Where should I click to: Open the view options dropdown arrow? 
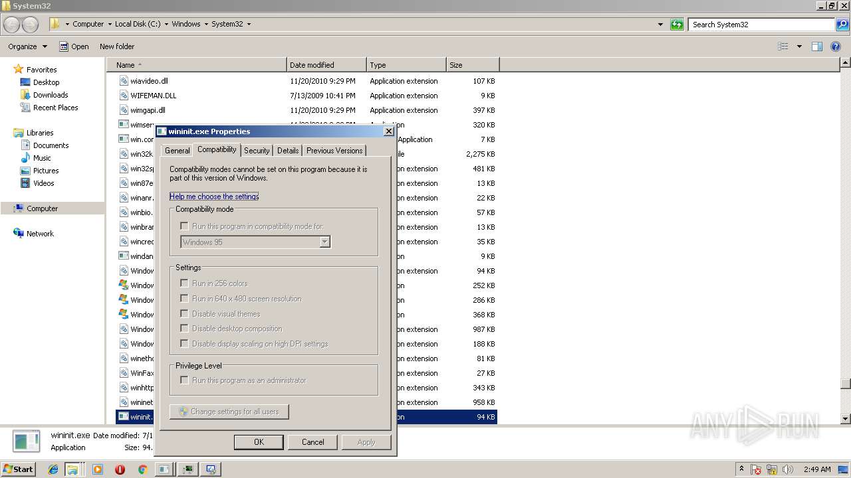799,46
